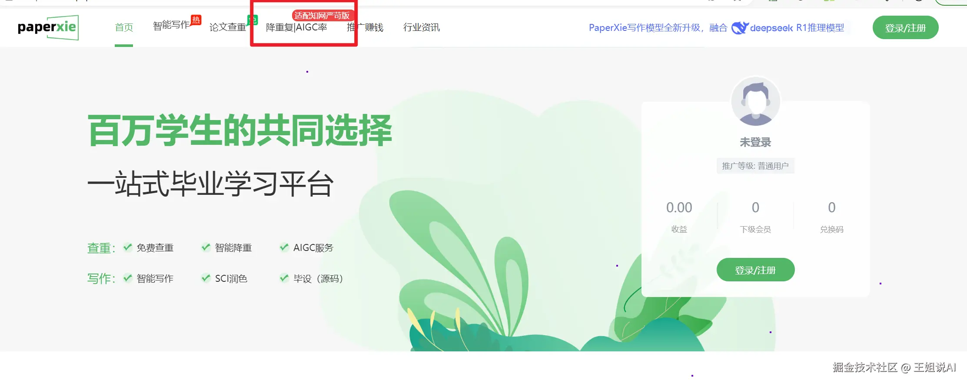Open the 推广赚钱 menu item
This screenshot has width=967, height=384.
click(x=365, y=27)
